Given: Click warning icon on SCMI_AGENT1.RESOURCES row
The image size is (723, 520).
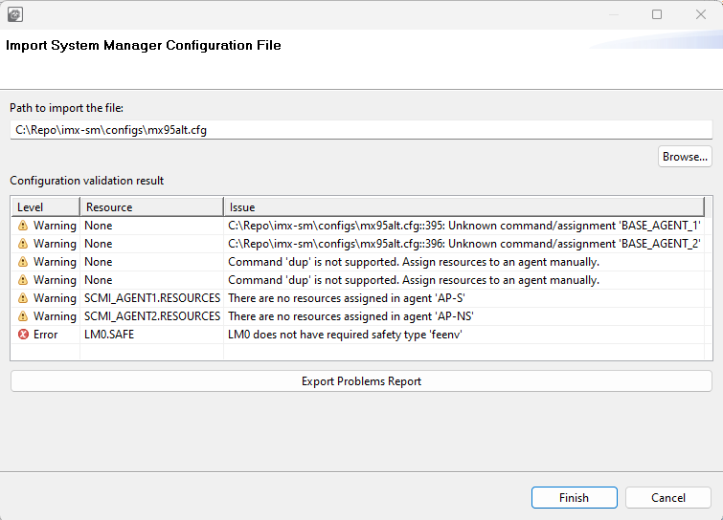Looking at the screenshot, I should 23,298.
